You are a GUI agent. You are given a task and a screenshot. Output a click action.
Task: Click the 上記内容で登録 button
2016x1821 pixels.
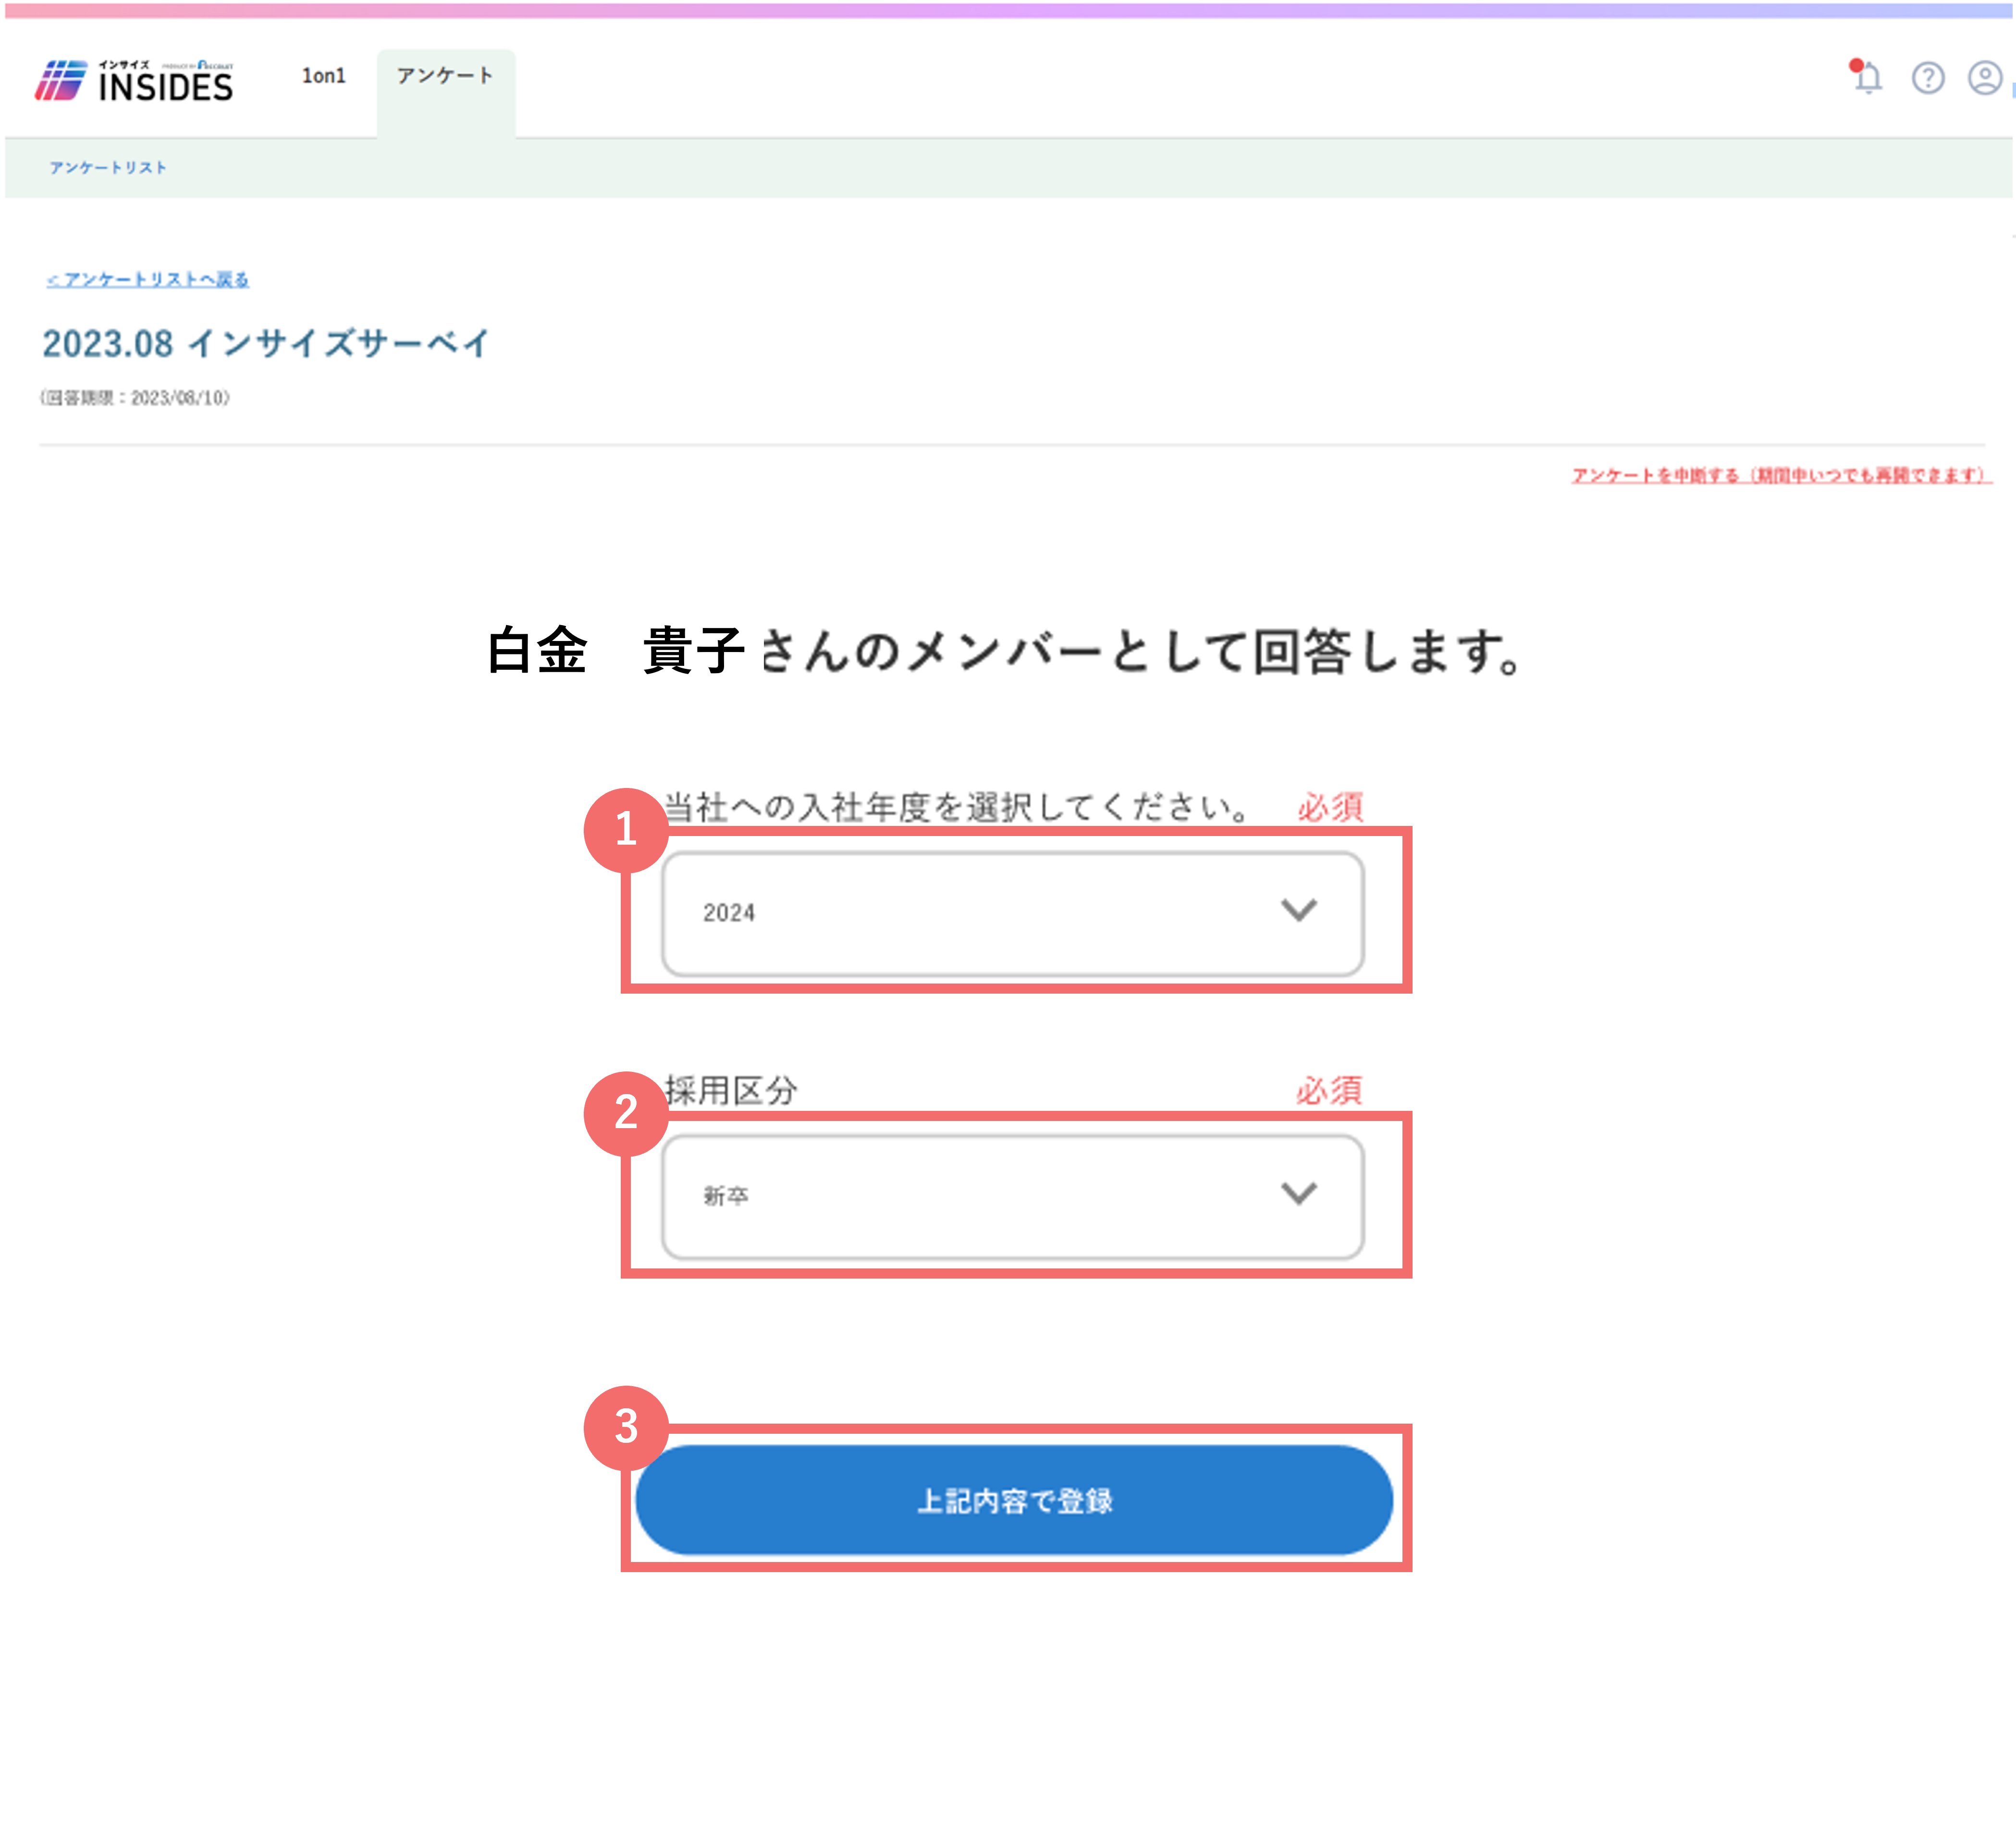[1014, 1500]
